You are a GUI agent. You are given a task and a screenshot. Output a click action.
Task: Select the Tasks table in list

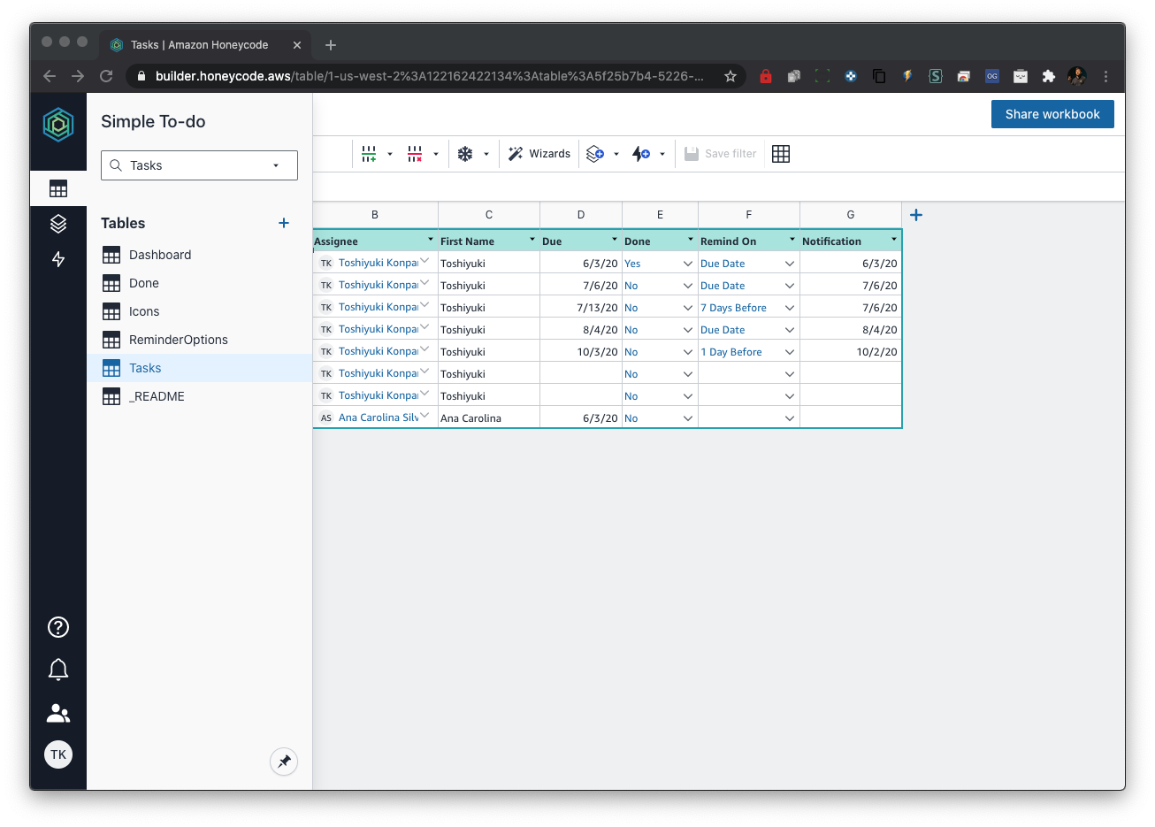(x=199, y=368)
